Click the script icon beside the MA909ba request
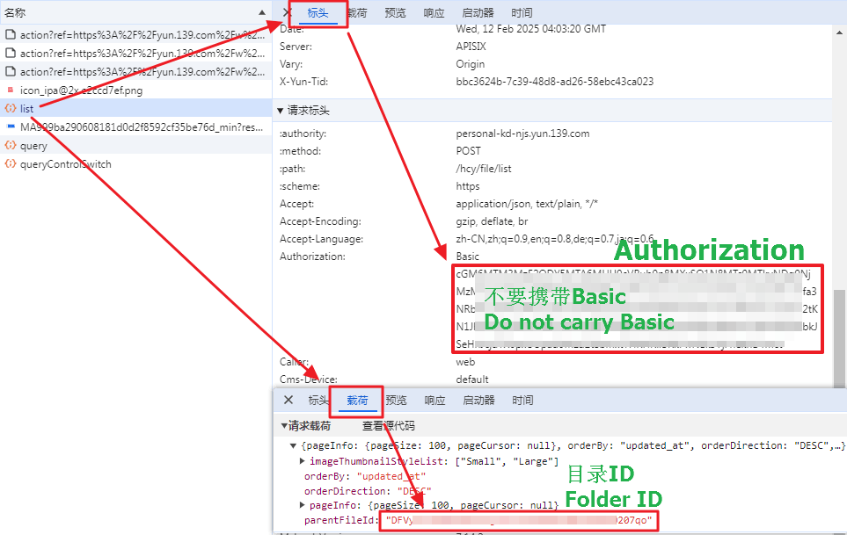The image size is (847, 535). [x=11, y=127]
